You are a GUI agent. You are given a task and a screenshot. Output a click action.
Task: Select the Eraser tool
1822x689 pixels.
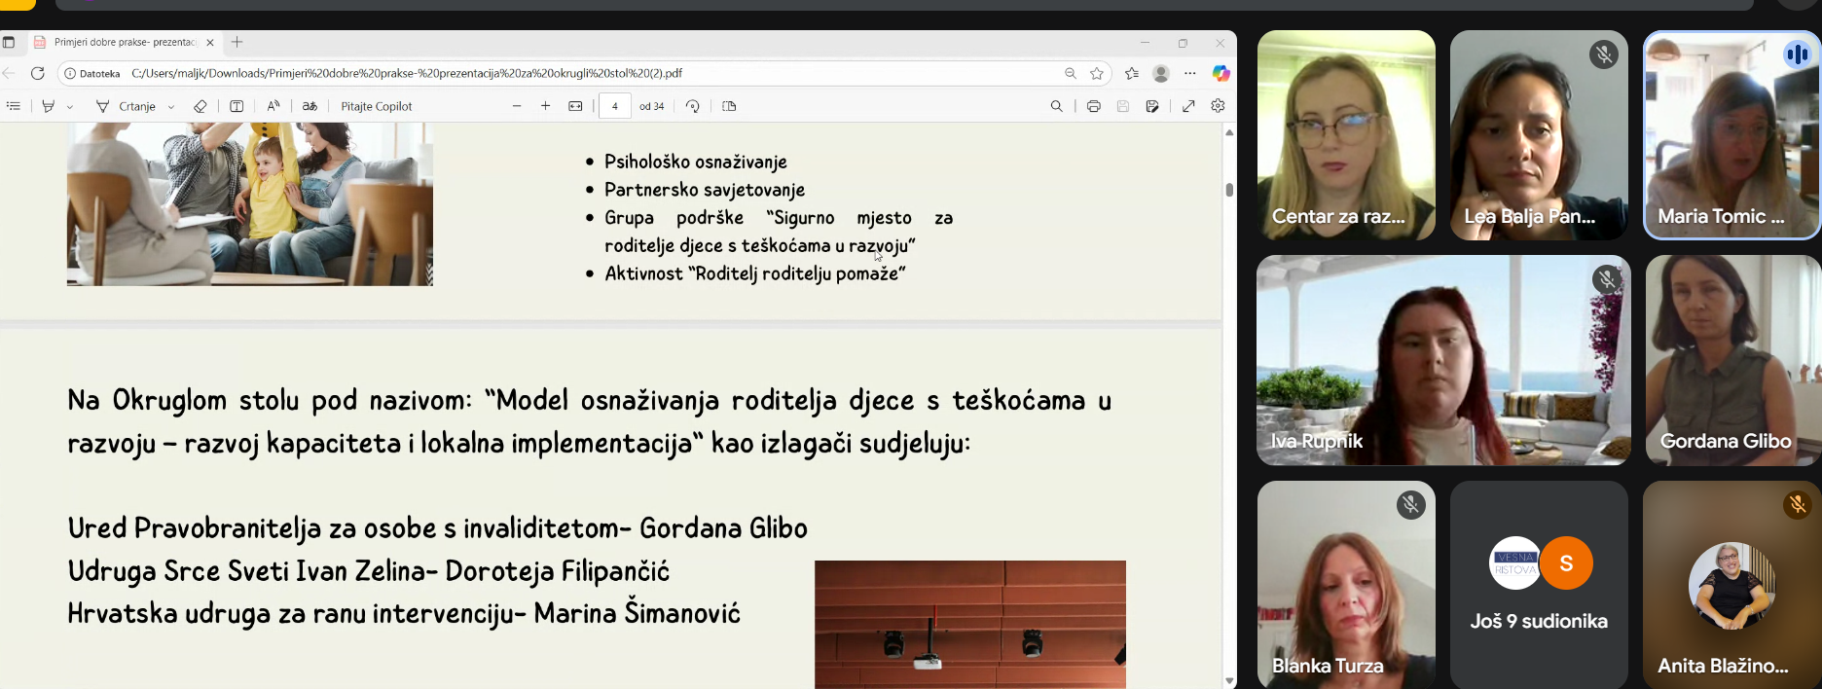click(200, 106)
